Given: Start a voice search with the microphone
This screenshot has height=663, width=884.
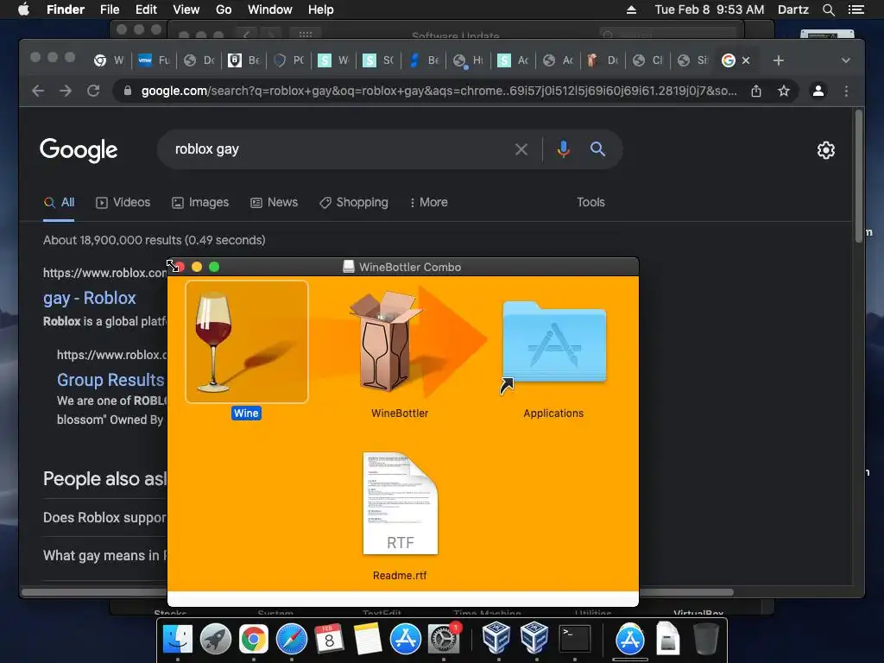Looking at the screenshot, I should [563, 149].
